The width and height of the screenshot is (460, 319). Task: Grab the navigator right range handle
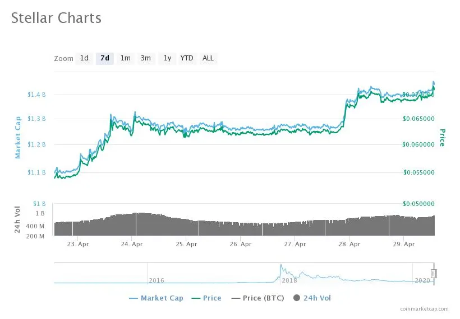point(434,274)
